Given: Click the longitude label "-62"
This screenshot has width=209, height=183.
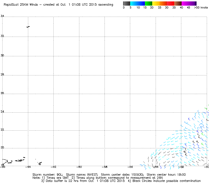Looking at the screenshot, I should [54, 167].
